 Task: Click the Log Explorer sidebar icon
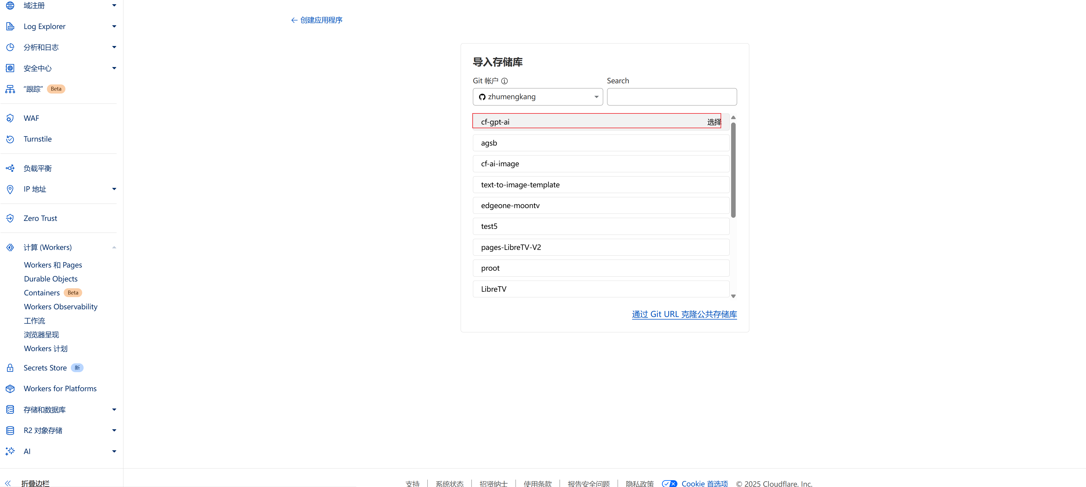coord(10,26)
